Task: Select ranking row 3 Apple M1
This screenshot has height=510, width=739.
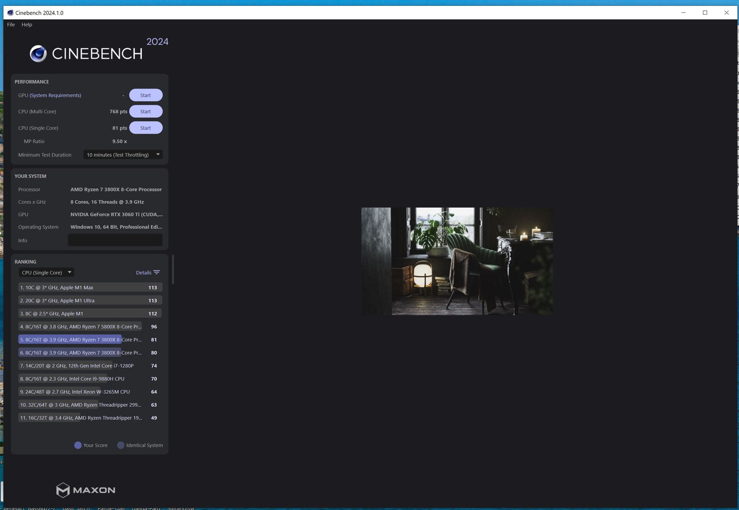Action: tap(90, 314)
